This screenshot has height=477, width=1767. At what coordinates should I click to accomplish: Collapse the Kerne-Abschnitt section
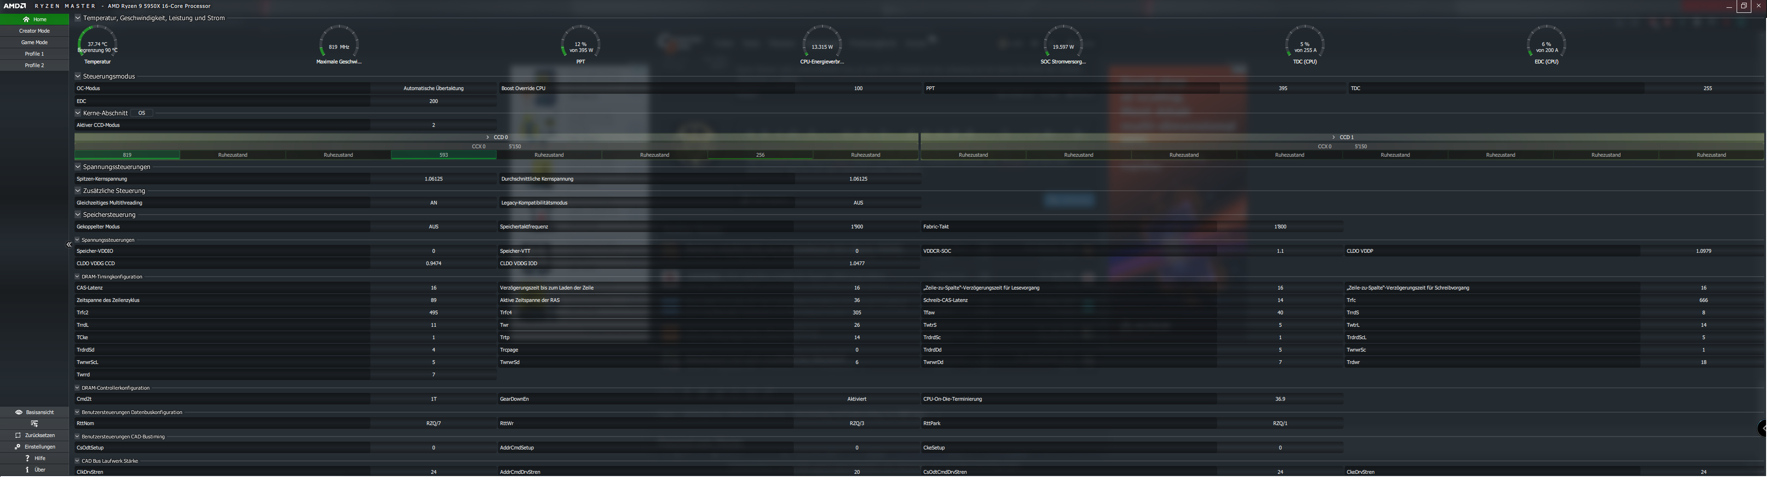(x=77, y=113)
